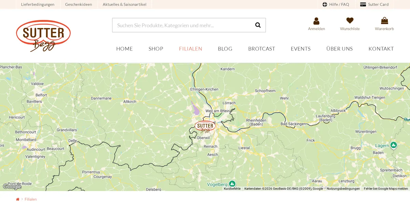Click the Lägern mountain map icon

click(394, 145)
